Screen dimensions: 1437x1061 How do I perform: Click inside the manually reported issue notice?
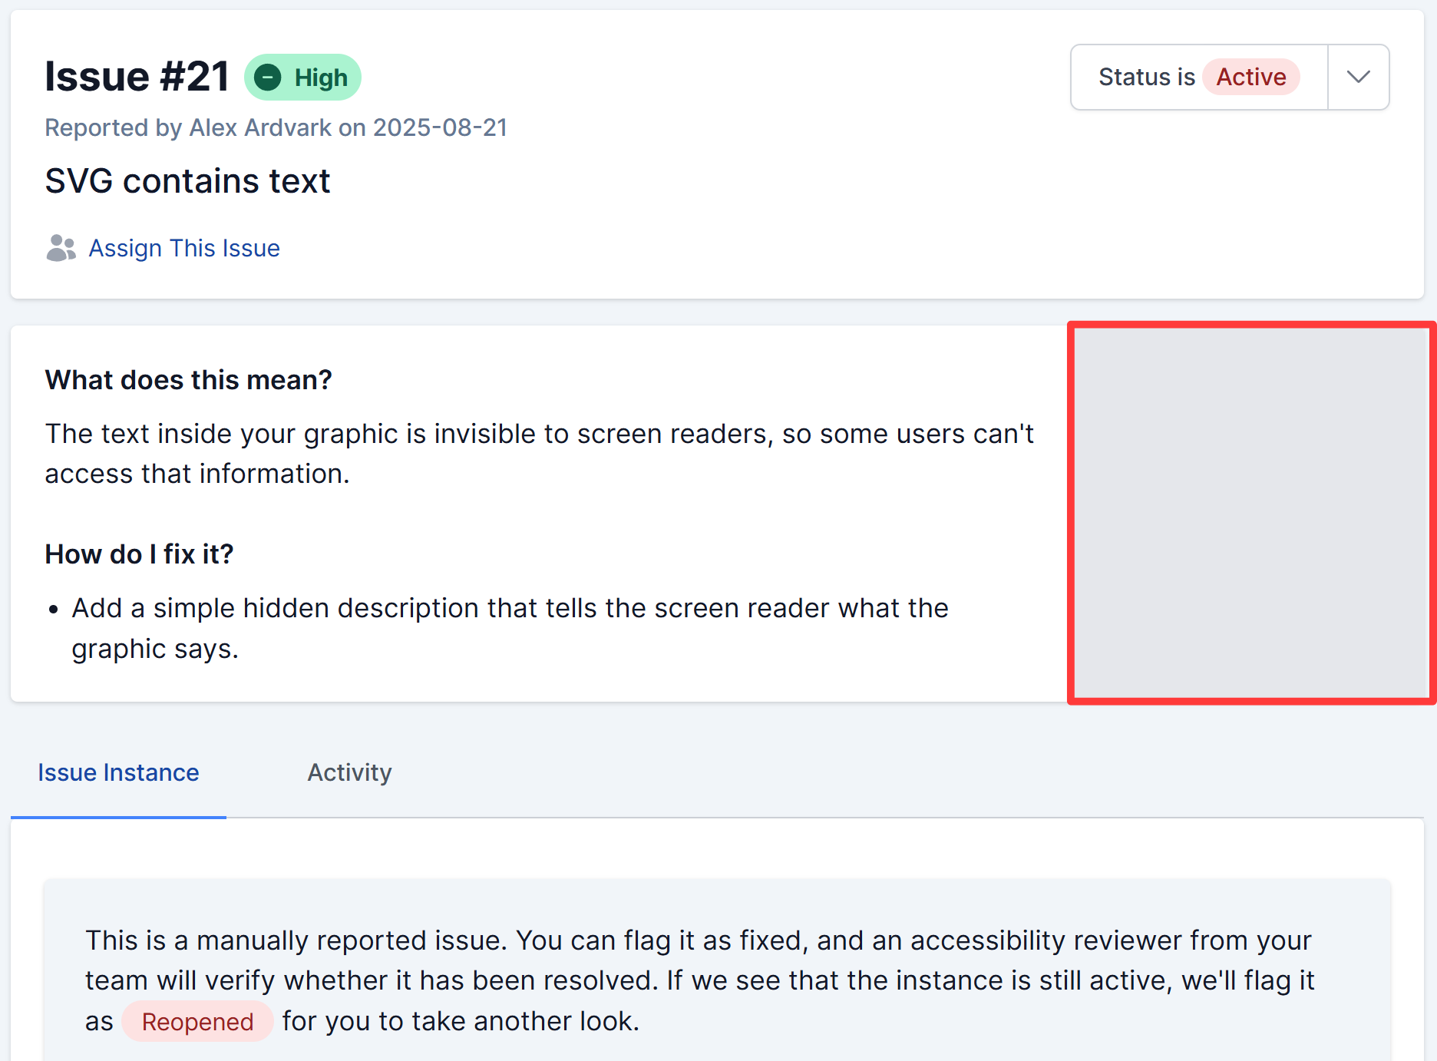coord(691,980)
